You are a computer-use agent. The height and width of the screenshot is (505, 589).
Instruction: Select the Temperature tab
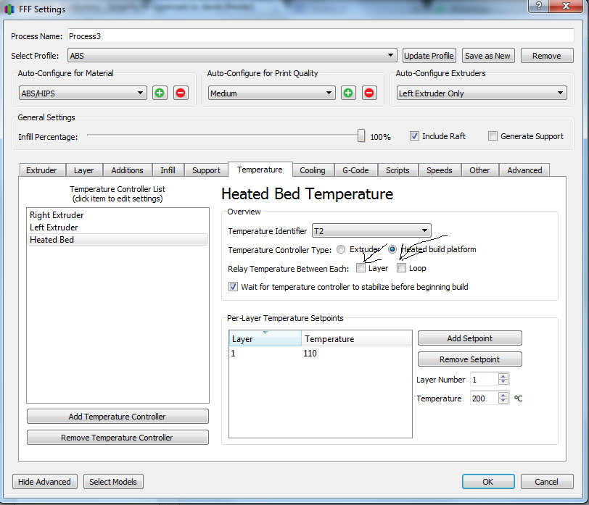pos(260,170)
